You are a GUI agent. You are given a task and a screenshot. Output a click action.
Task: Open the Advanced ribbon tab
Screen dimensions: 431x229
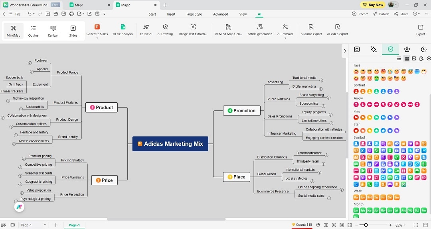220,14
